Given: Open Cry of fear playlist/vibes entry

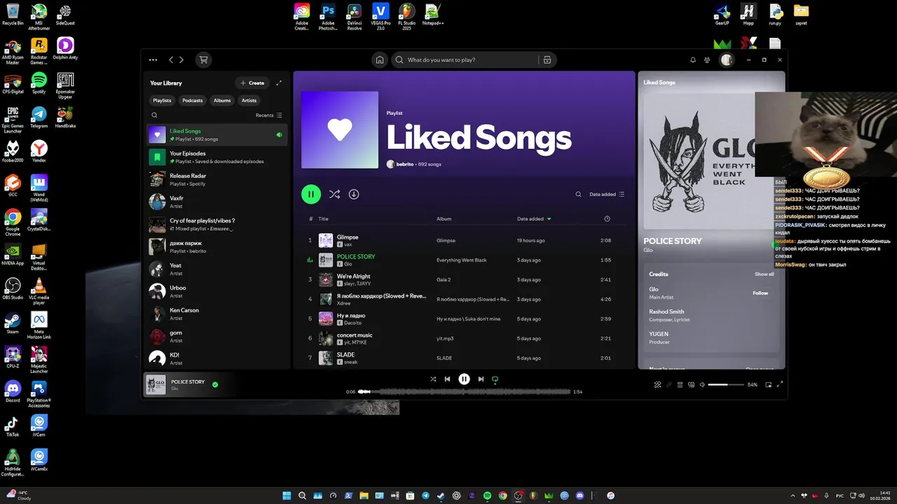Looking at the screenshot, I should click(x=217, y=225).
